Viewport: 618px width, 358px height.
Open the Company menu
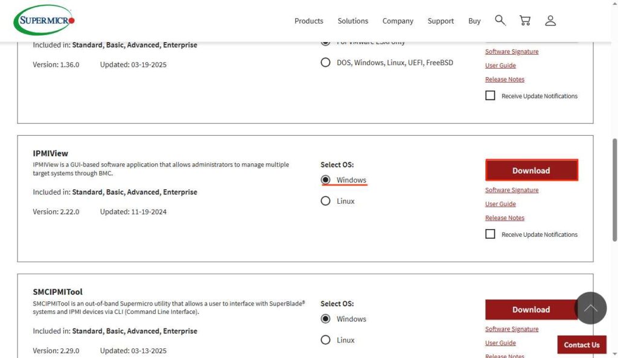398,21
